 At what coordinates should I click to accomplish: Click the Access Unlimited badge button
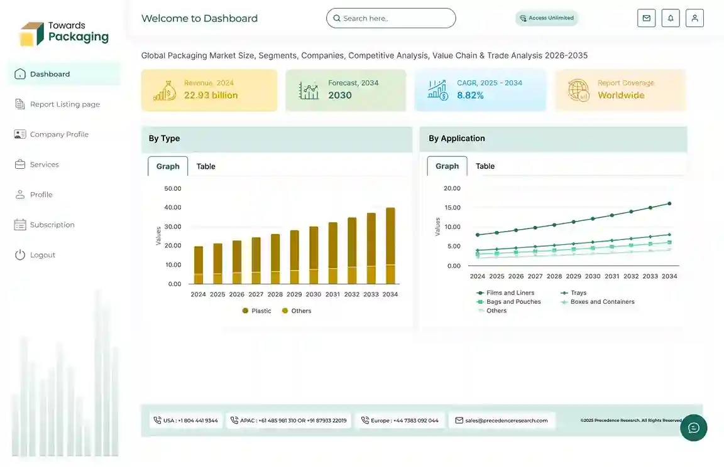pos(546,18)
